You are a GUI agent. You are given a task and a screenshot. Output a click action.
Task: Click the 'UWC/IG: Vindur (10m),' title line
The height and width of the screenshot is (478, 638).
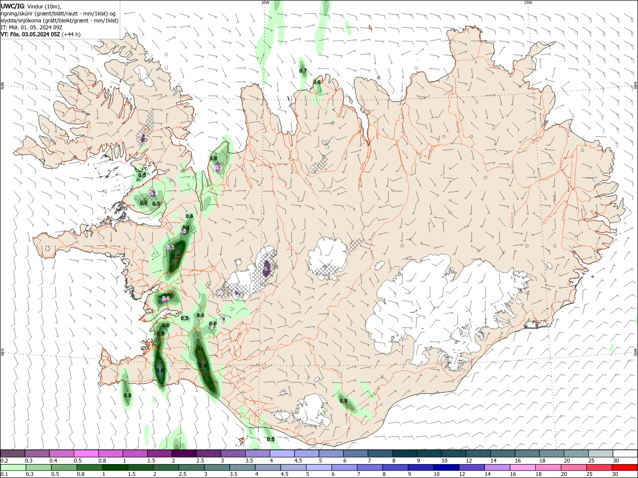click(31, 6)
